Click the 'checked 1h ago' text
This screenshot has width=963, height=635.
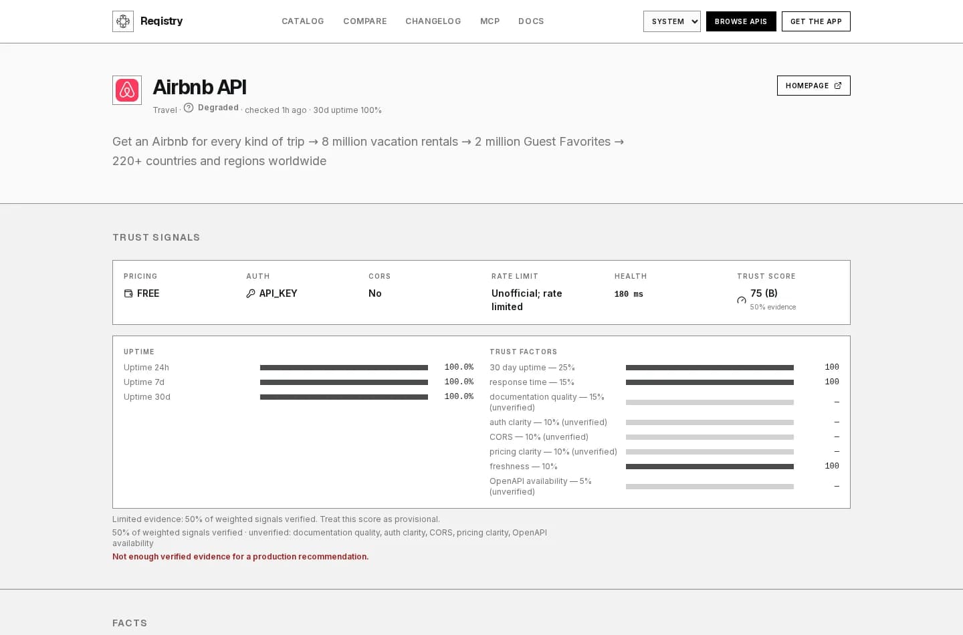tap(276, 110)
